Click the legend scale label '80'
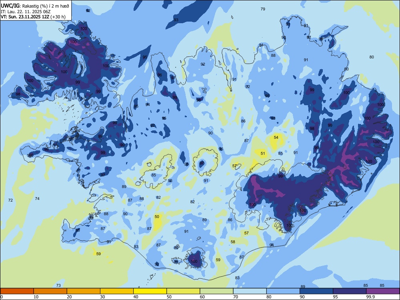The width and height of the screenshot is (400, 300). 269,297
